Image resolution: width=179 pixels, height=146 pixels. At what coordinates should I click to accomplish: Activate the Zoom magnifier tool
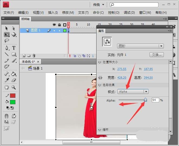tap(14, 87)
